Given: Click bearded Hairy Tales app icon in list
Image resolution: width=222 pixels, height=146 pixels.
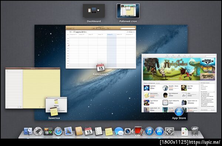Looking at the screenshot, I should click(184, 88).
